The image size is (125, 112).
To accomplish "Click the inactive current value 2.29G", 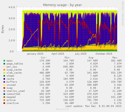I will (46, 103).
